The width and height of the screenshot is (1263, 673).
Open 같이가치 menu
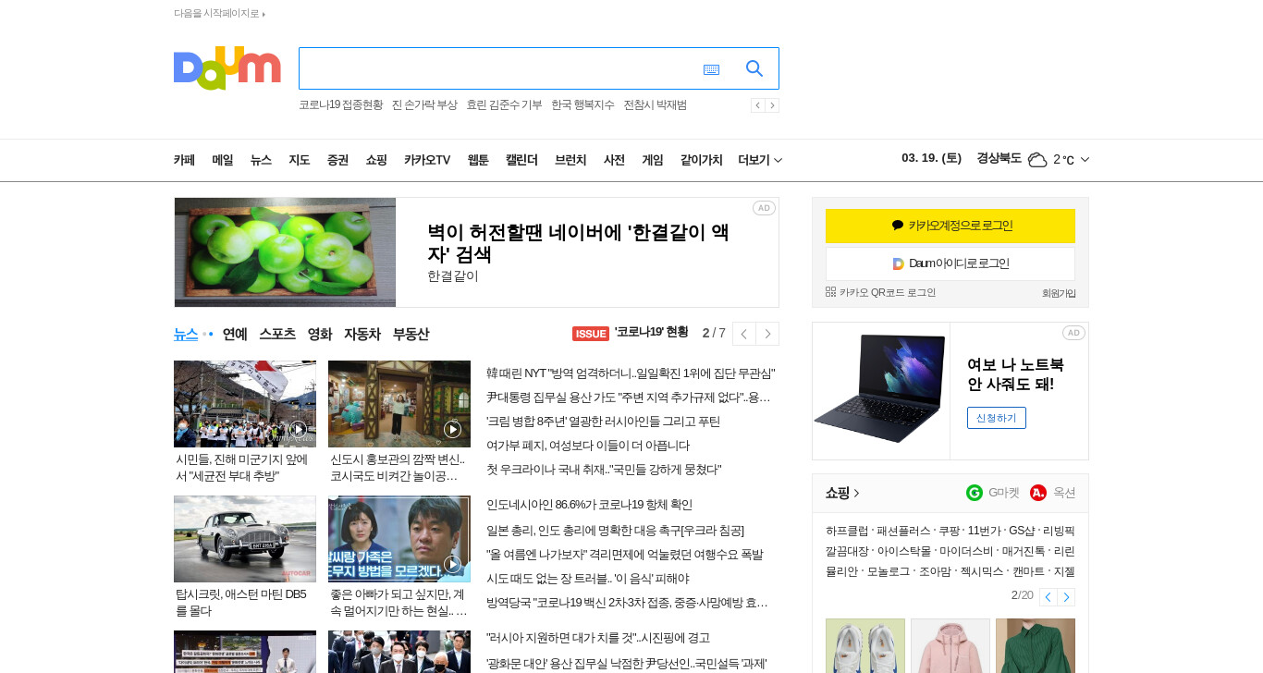702,160
